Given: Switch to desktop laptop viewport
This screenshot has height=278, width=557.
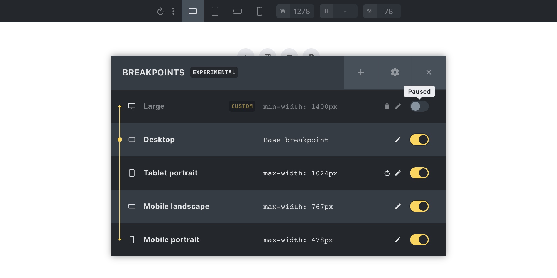Looking at the screenshot, I should (193, 11).
